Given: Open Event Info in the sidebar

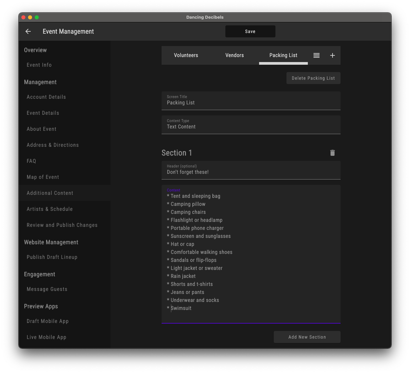Looking at the screenshot, I should [x=39, y=65].
